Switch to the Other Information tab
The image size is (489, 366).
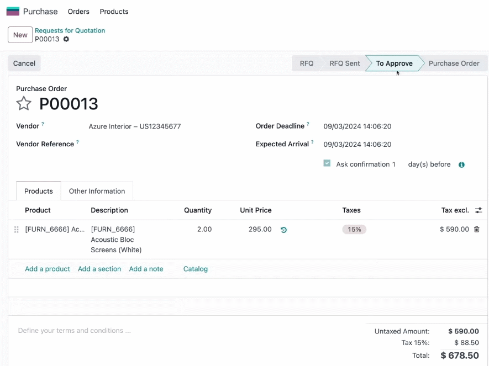point(97,191)
